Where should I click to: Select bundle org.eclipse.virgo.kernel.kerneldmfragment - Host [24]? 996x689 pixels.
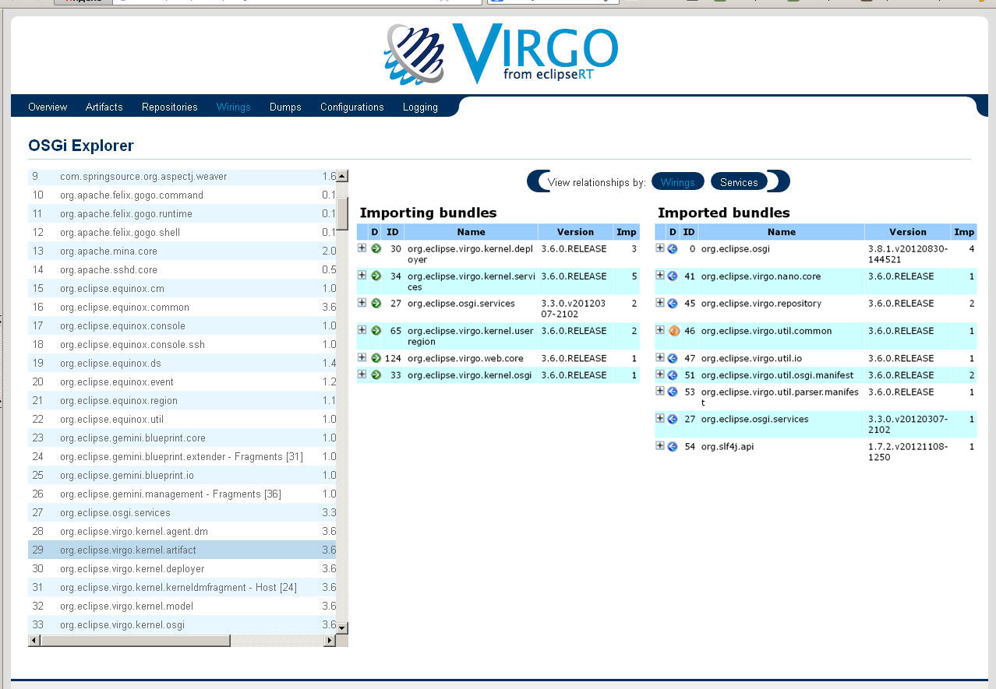click(182, 587)
